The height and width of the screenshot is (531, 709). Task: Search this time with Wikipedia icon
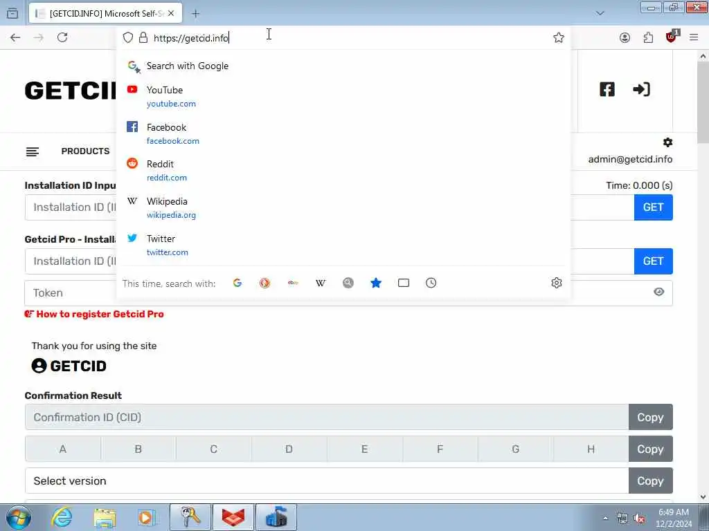coord(321,283)
